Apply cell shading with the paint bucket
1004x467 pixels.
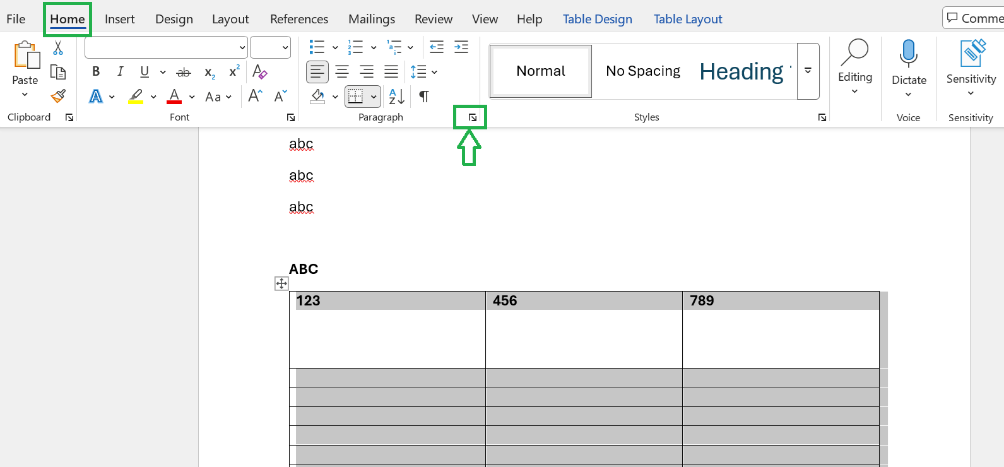click(x=318, y=97)
